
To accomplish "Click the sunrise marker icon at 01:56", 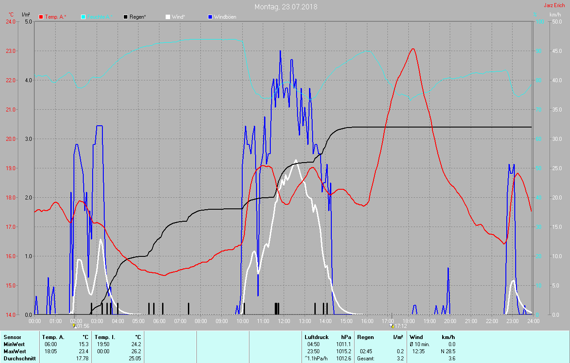I will (x=74, y=326).
